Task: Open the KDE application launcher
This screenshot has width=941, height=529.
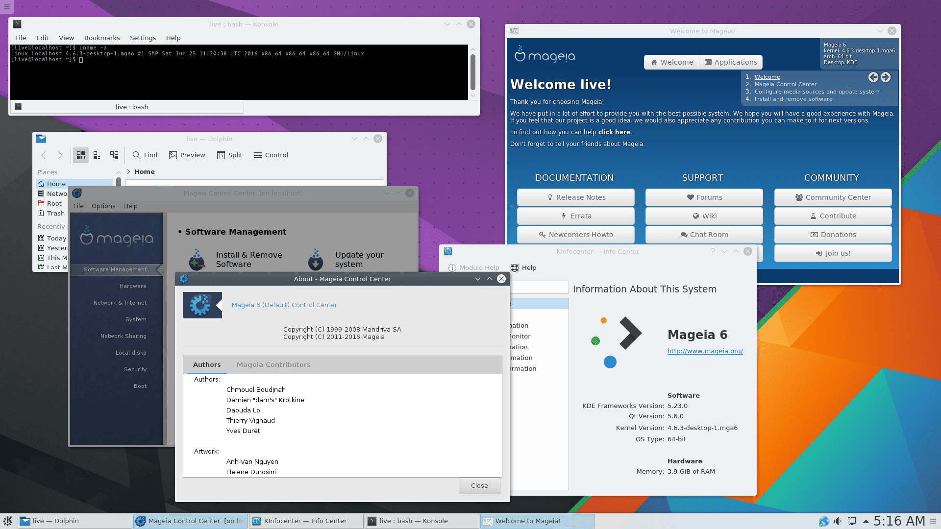Action: coord(7,521)
